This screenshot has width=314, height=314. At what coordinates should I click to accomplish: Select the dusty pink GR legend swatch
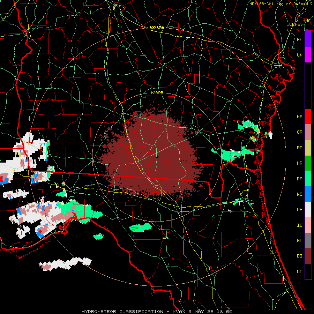point(308,132)
